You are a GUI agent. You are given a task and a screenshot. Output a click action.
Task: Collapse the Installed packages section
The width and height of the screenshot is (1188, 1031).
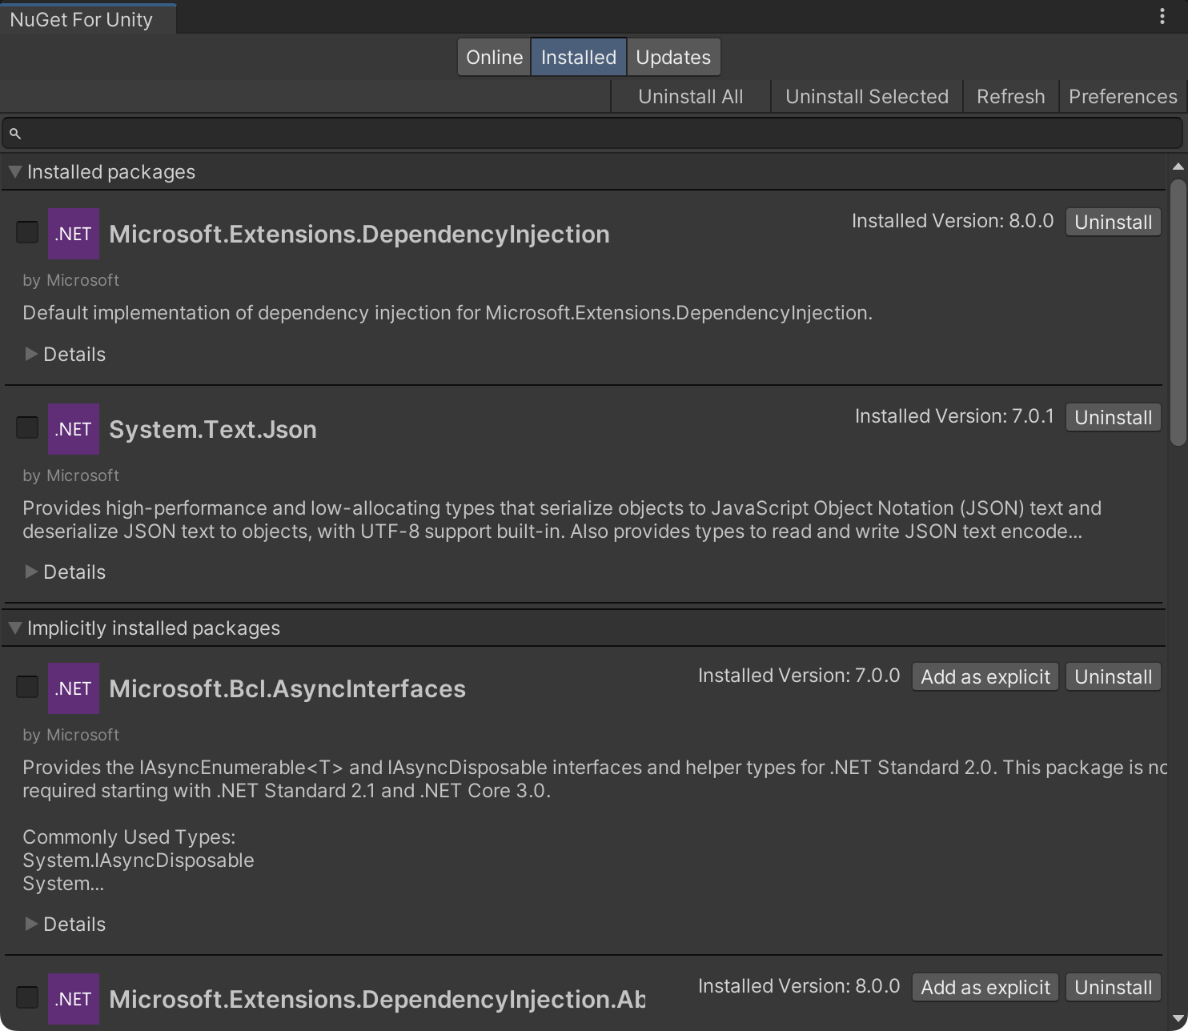click(14, 171)
